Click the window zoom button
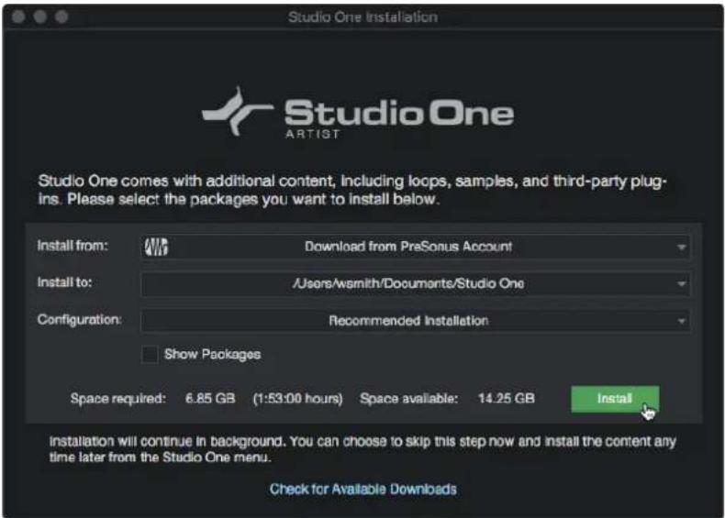This screenshot has width=725, height=518. (61, 17)
